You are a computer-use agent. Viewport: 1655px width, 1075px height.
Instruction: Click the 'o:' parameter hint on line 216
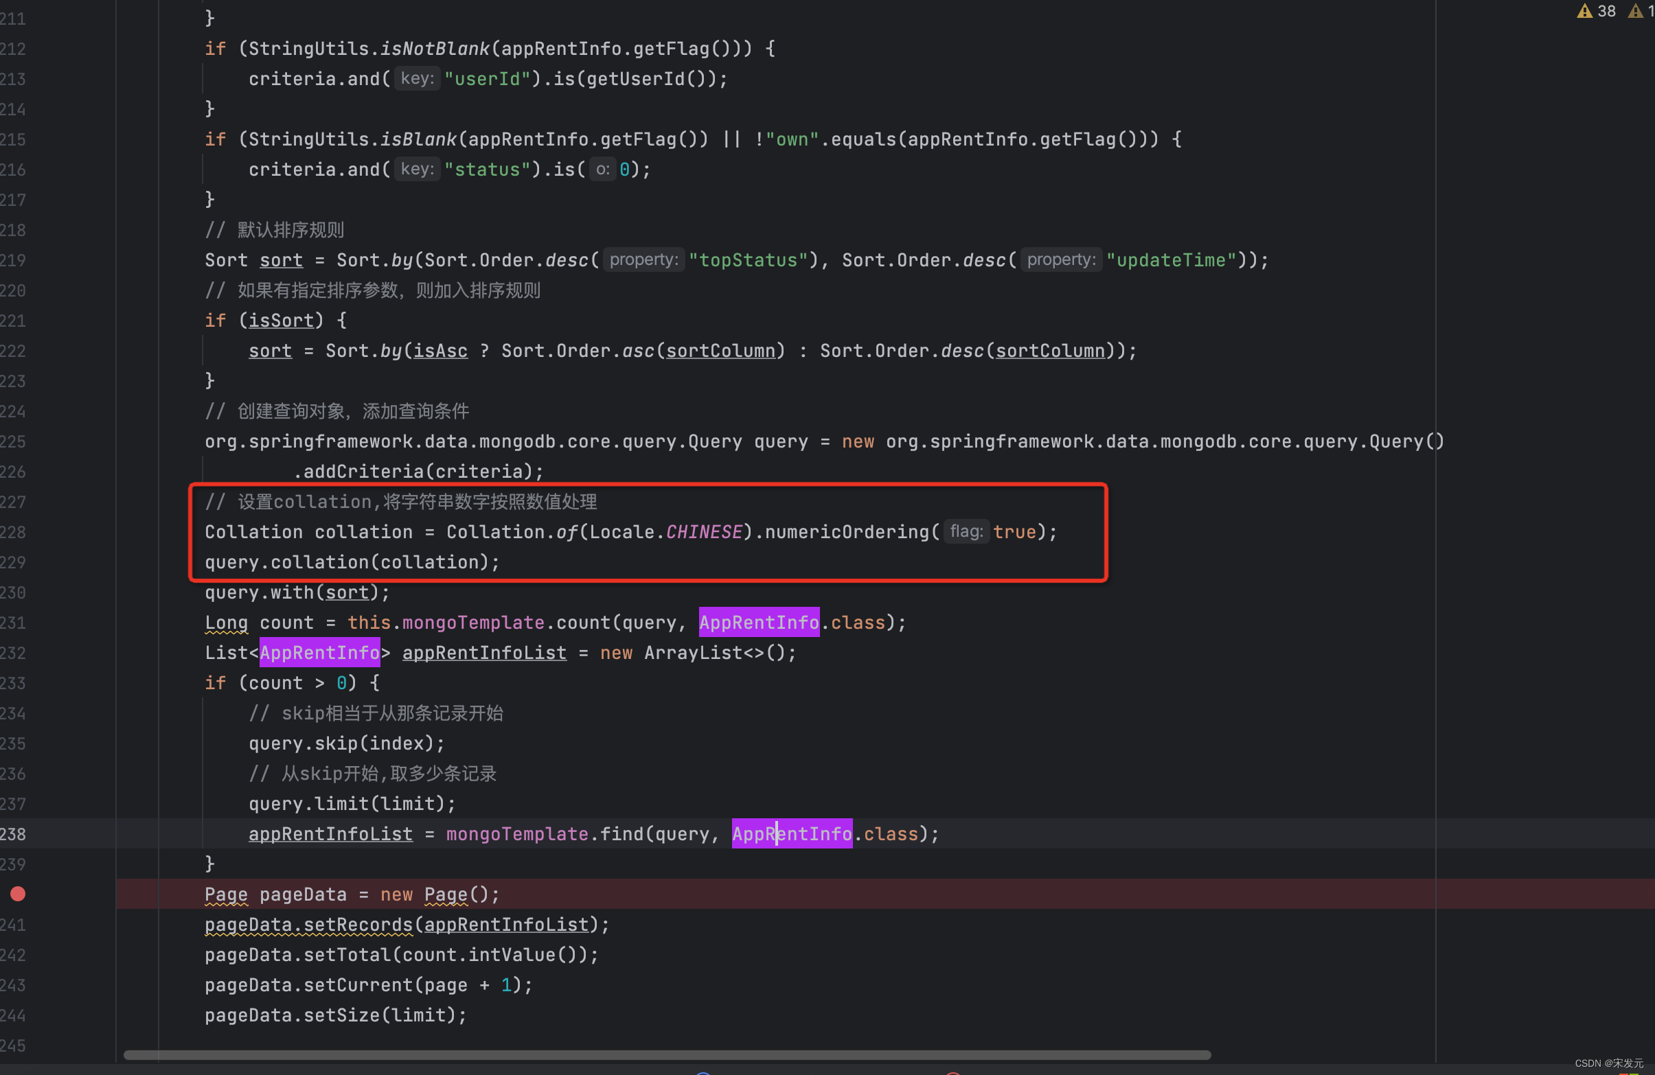point(602,169)
